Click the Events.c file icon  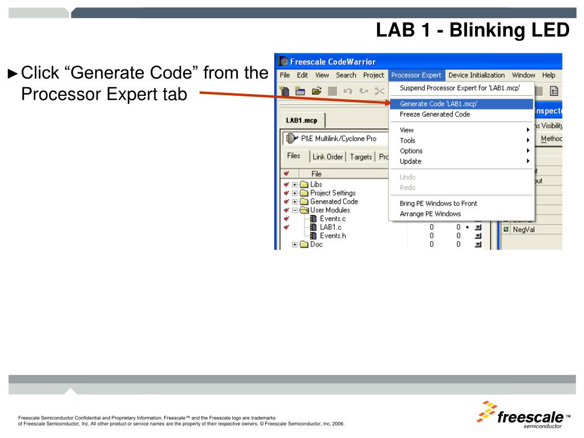click(314, 218)
